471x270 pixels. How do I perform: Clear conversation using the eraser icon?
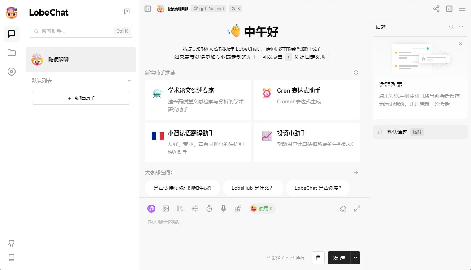(343, 209)
